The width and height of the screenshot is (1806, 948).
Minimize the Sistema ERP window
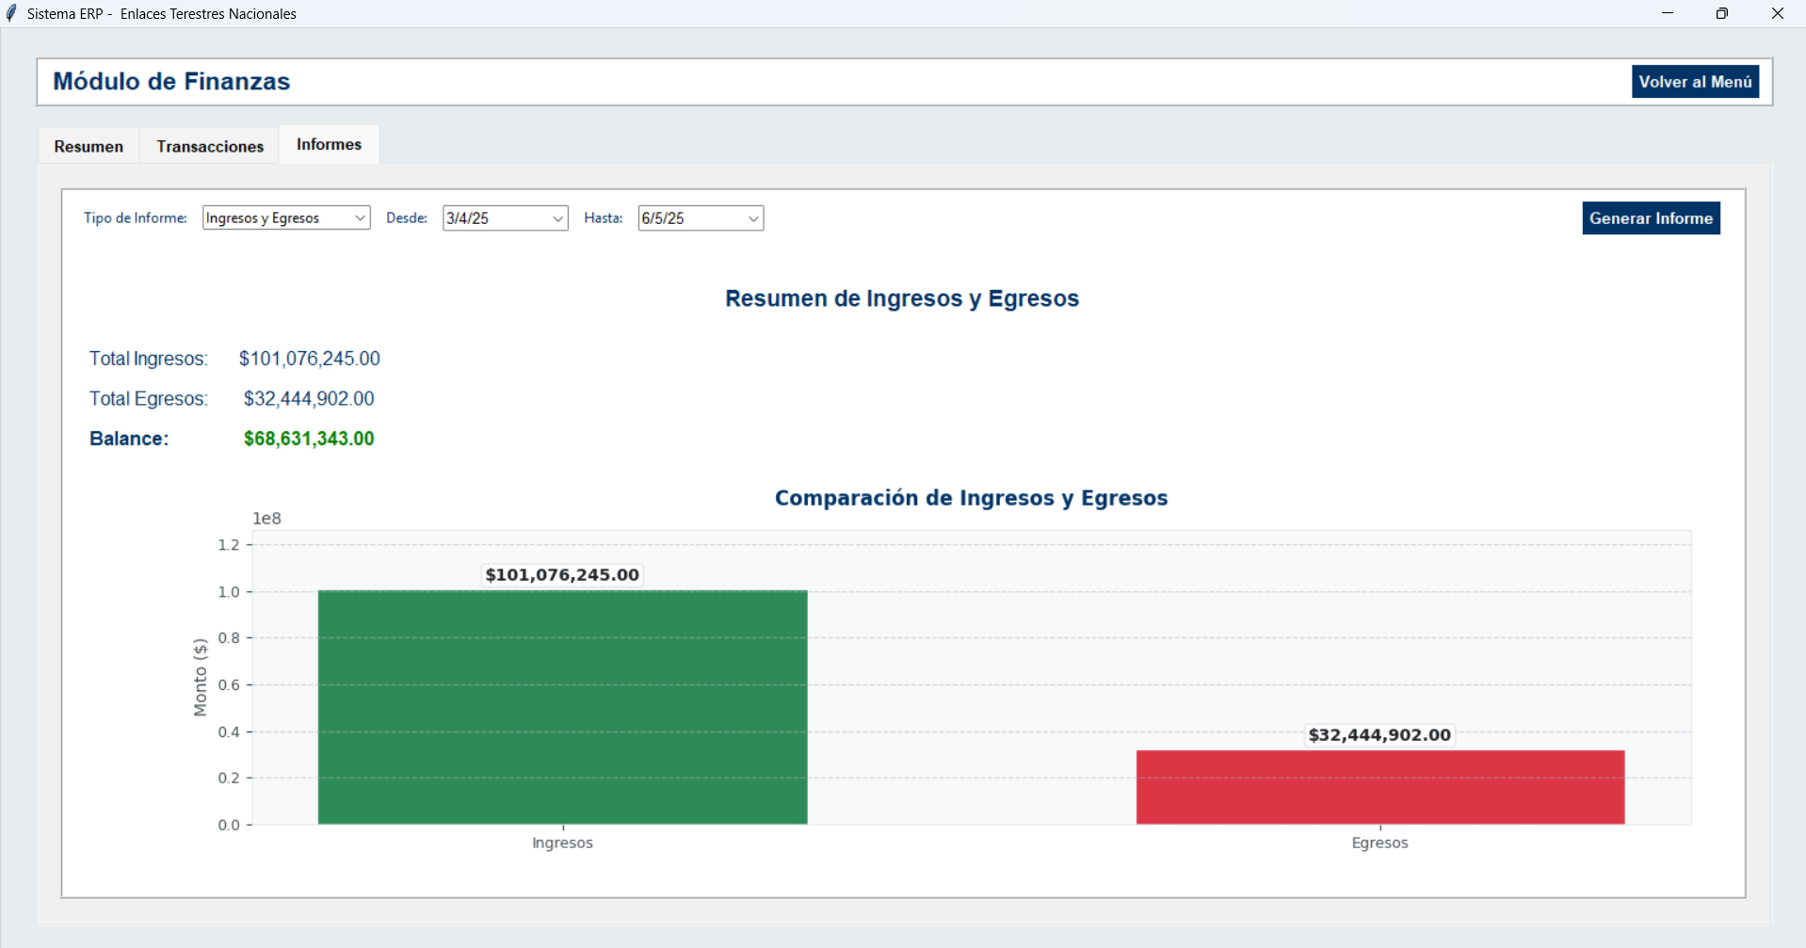point(1668,13)
